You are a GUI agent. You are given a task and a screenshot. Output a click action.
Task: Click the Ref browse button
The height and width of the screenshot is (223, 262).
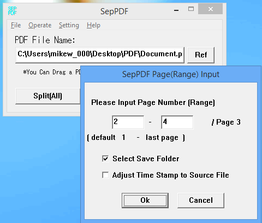[201, 55]
